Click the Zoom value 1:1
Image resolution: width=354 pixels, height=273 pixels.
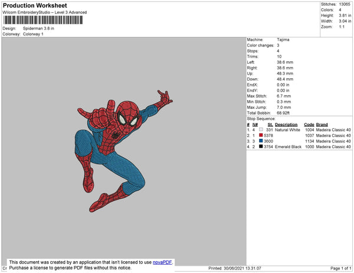point(342,27)
